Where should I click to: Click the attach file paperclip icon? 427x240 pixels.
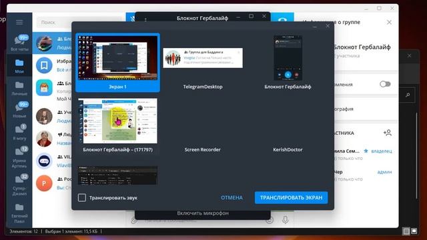click(133, 220)
